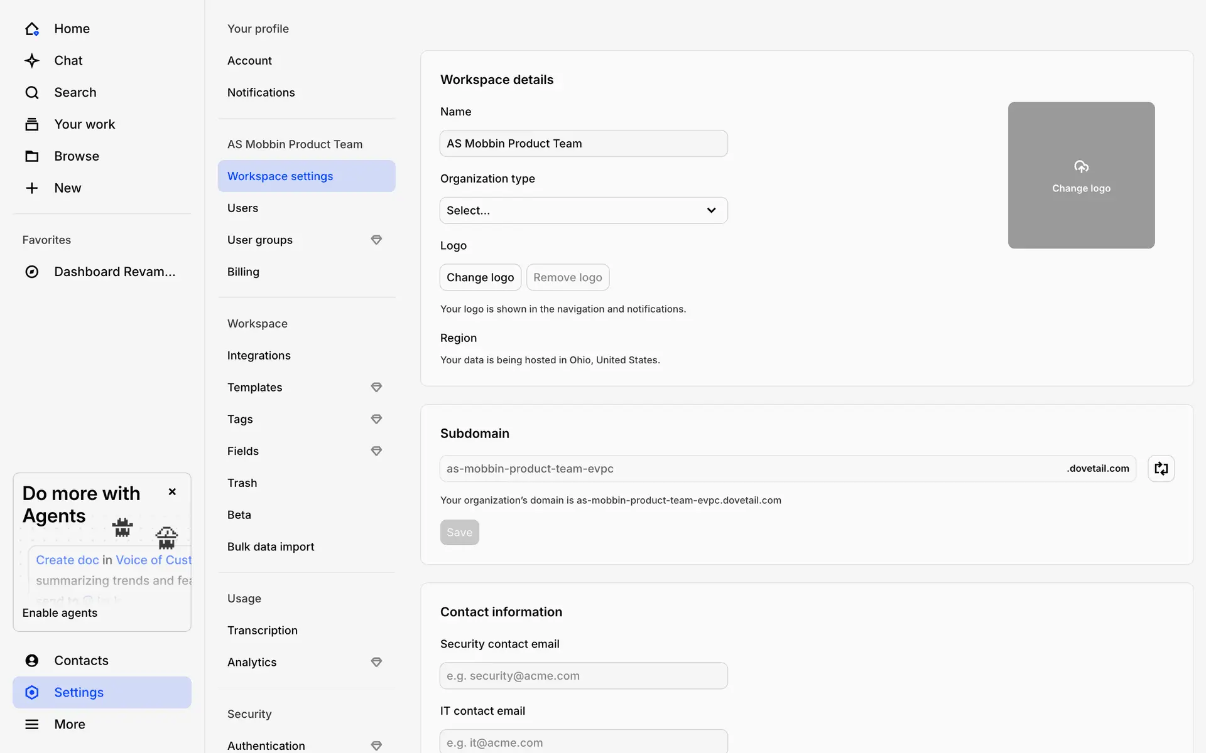The height and width of the screenshot is (753, 1206).
Task: Click the plus icon for New
Action: click(x=32, y=188)
